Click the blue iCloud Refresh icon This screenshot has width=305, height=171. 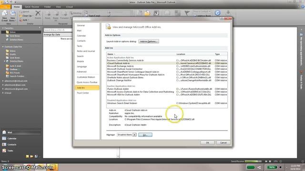coord(217,13)
